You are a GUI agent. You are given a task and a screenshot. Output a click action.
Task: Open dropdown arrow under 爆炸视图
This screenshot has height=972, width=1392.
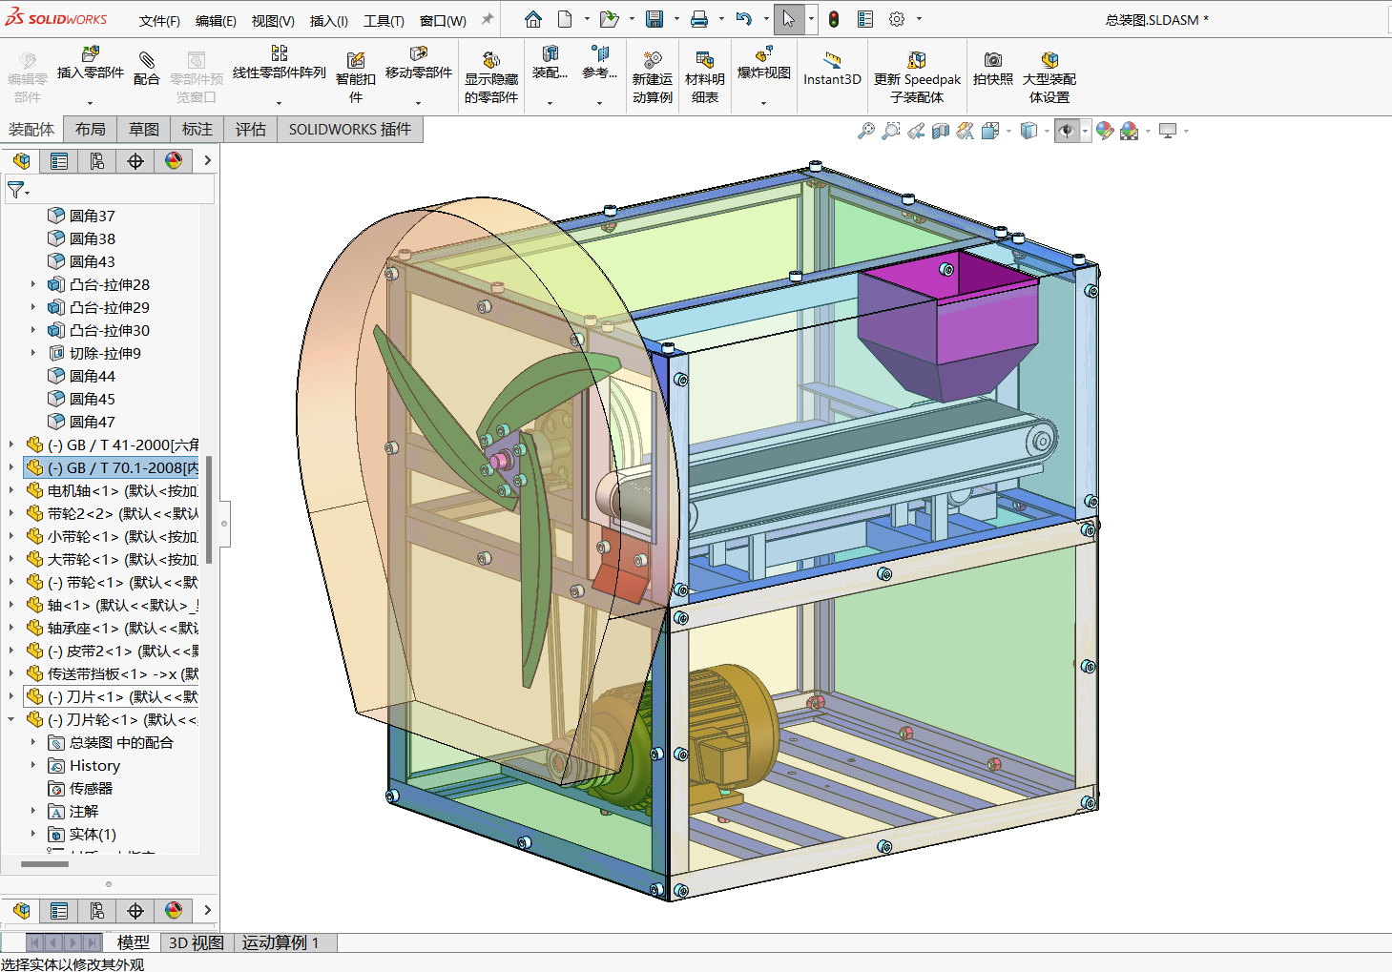tap(764, 102)
